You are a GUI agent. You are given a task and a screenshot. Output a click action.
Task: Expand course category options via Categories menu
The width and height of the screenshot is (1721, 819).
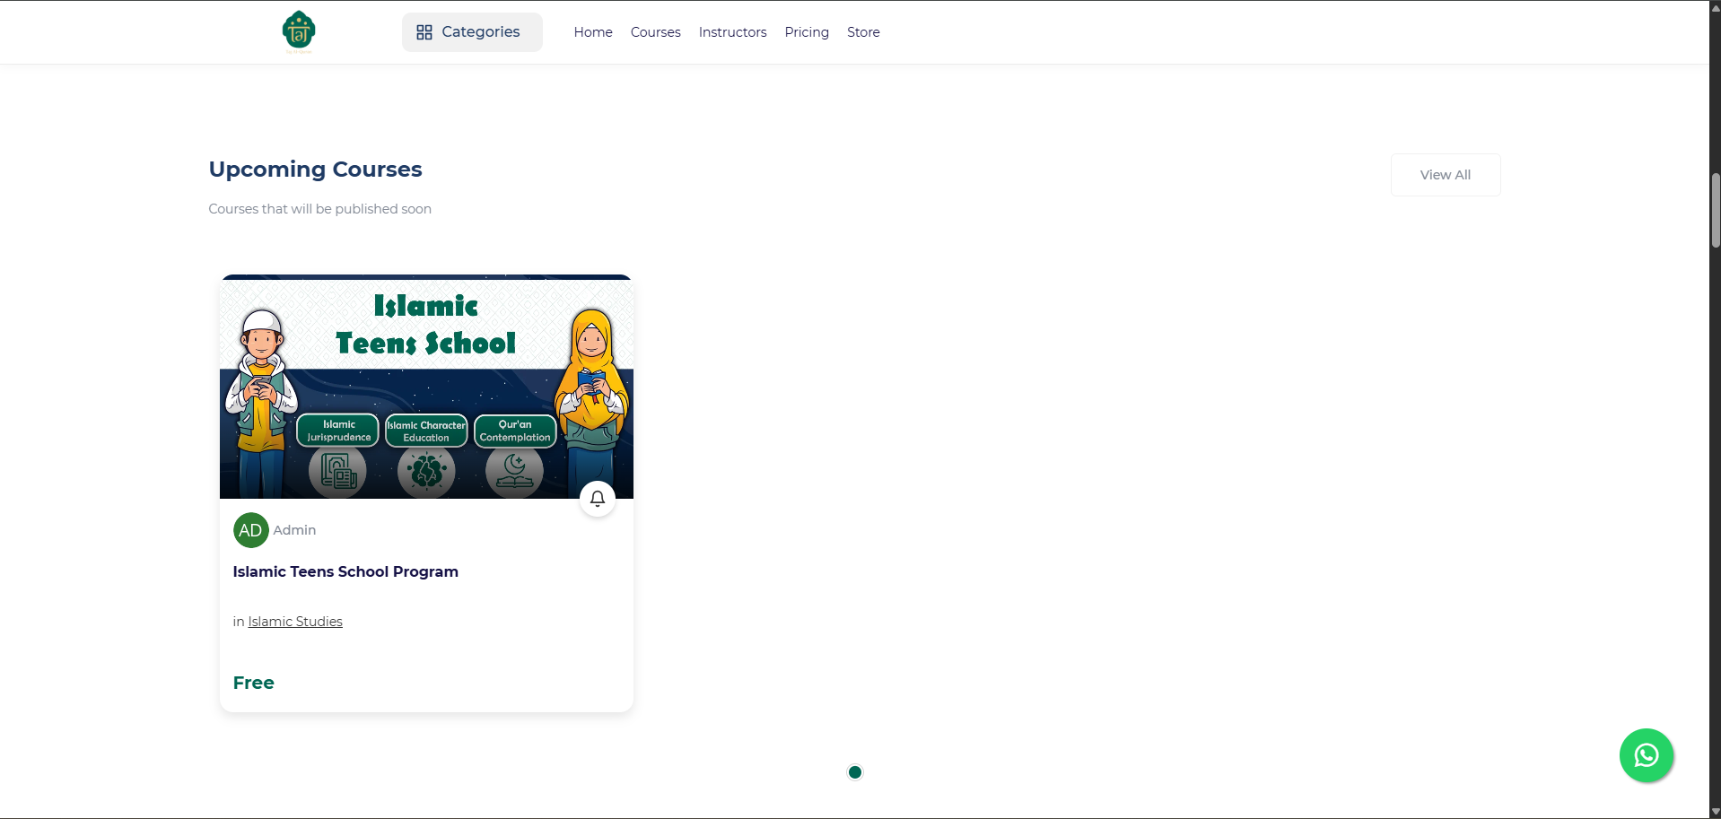coord(471,31)
